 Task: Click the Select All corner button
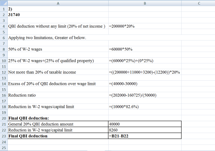tap(4, 3)
